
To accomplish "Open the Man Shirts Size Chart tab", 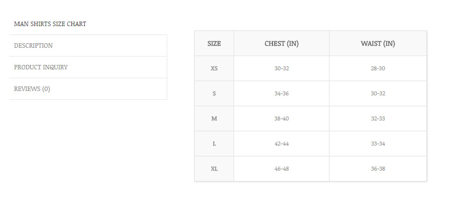I will tap(50, 24).
